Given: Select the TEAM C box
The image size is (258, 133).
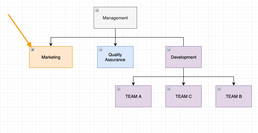Looking at the screenshot, I should [x=183, y=96].
